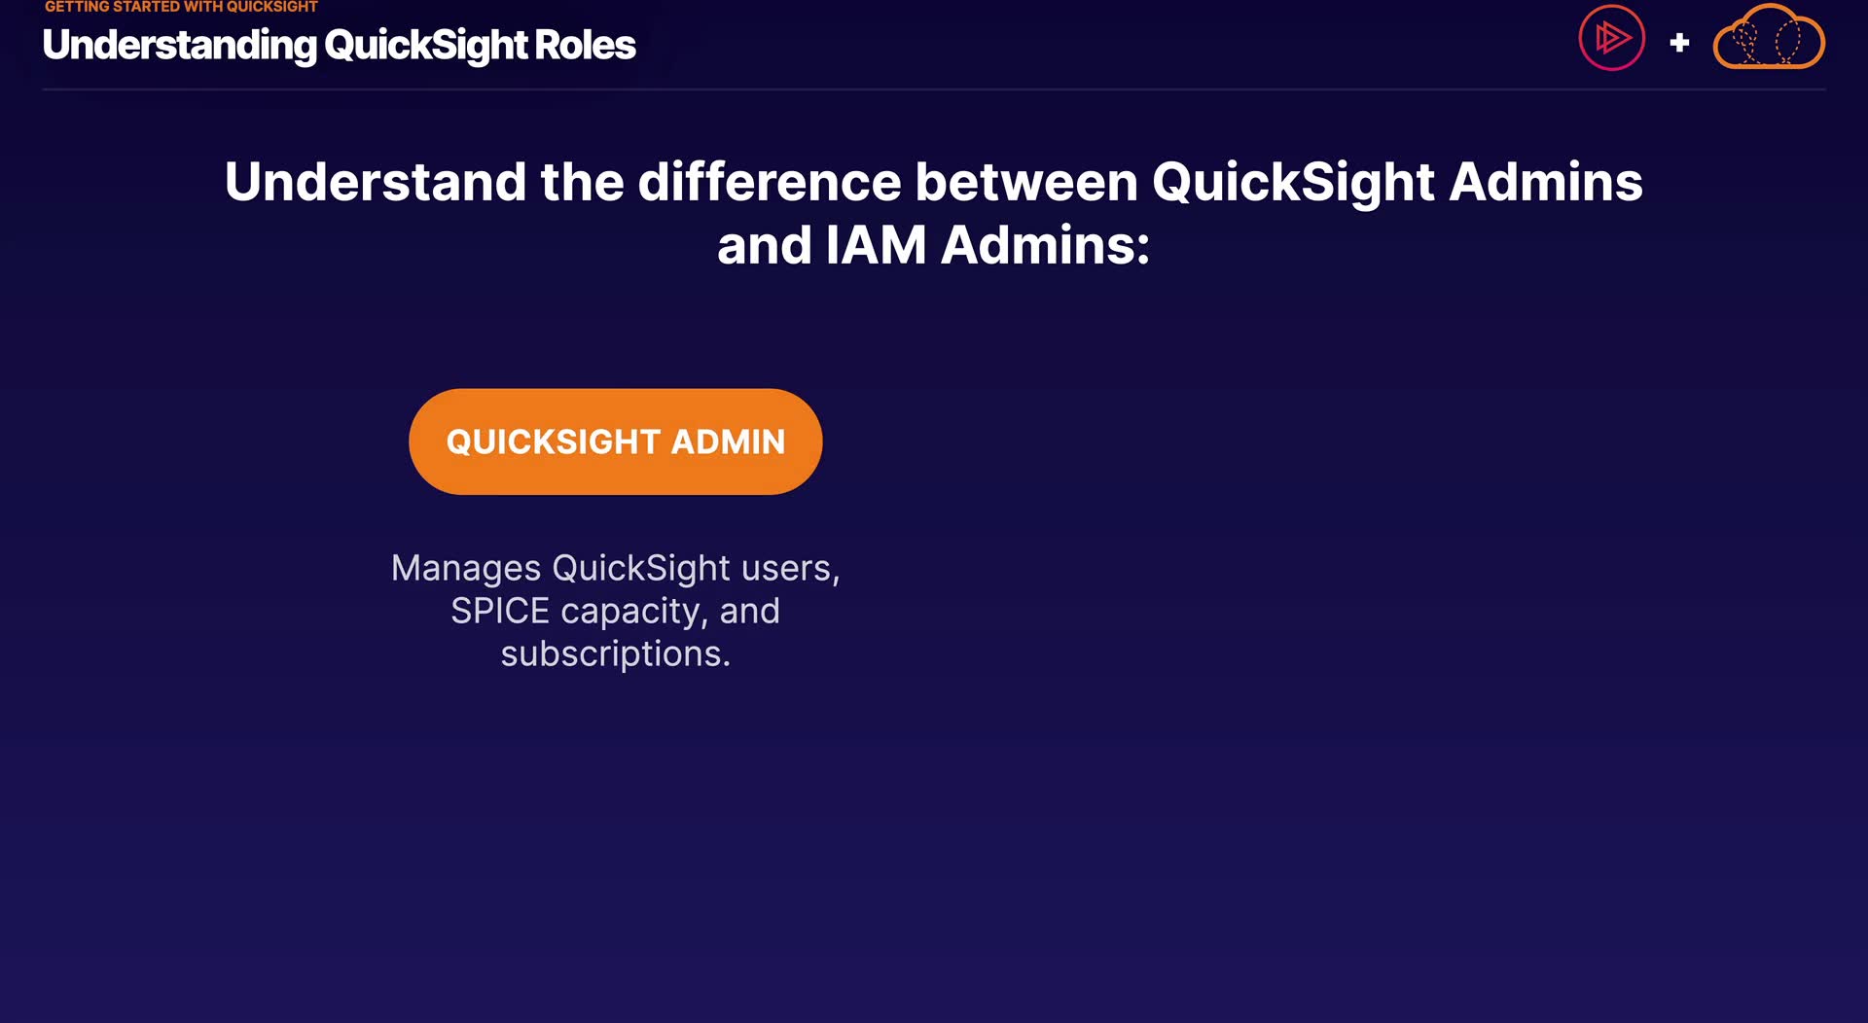Click the word 'Manages' in the description
This screenshot has width=1868, height=1023.
click(x=466, y=568)
